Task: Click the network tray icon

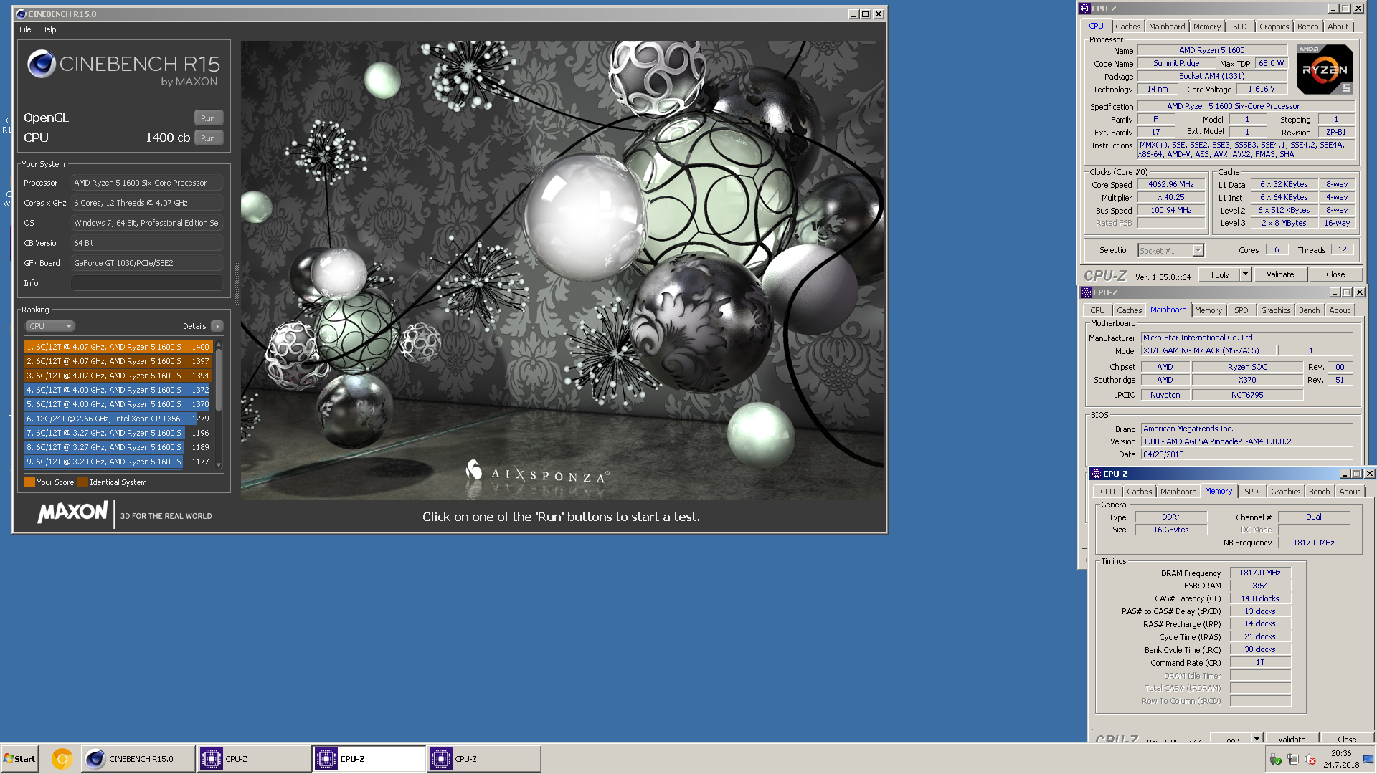Action: [x=1292, y=760]
